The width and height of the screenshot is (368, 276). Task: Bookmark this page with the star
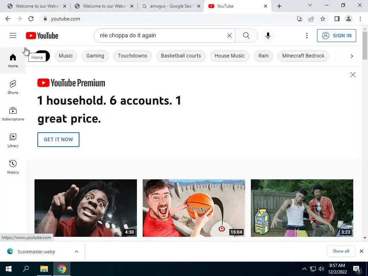coord(323,19)
